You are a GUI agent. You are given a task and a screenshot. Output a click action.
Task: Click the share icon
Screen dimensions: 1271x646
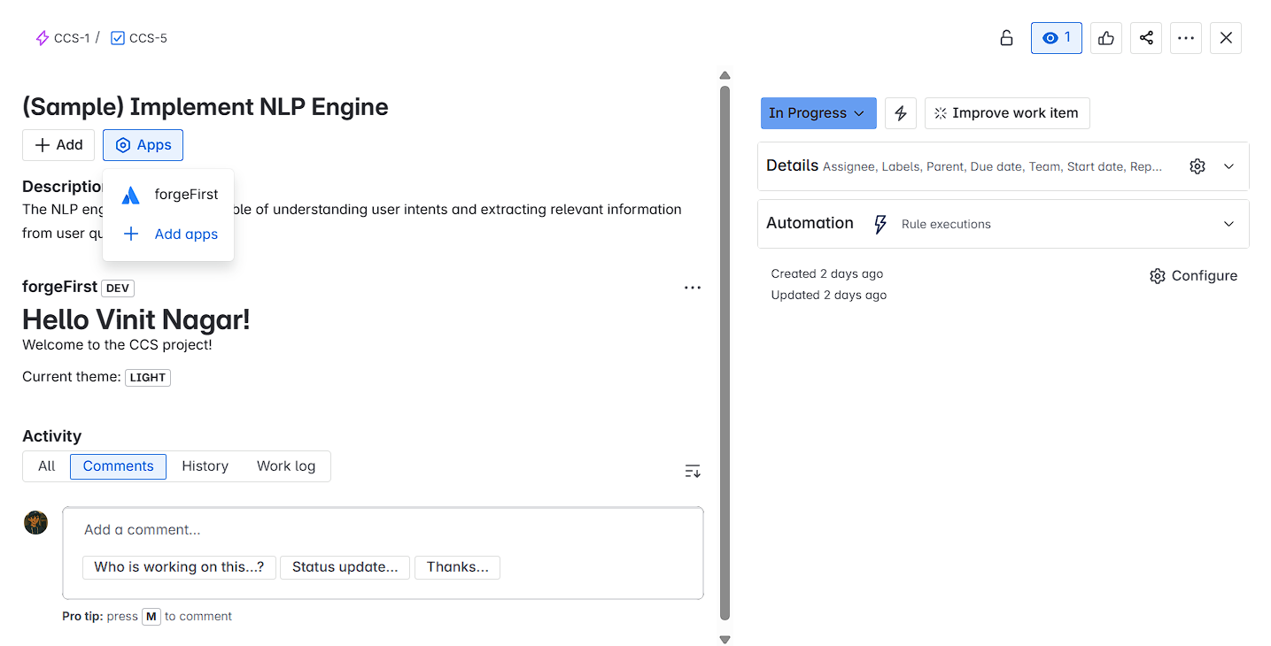click(x=1146, y=38)
